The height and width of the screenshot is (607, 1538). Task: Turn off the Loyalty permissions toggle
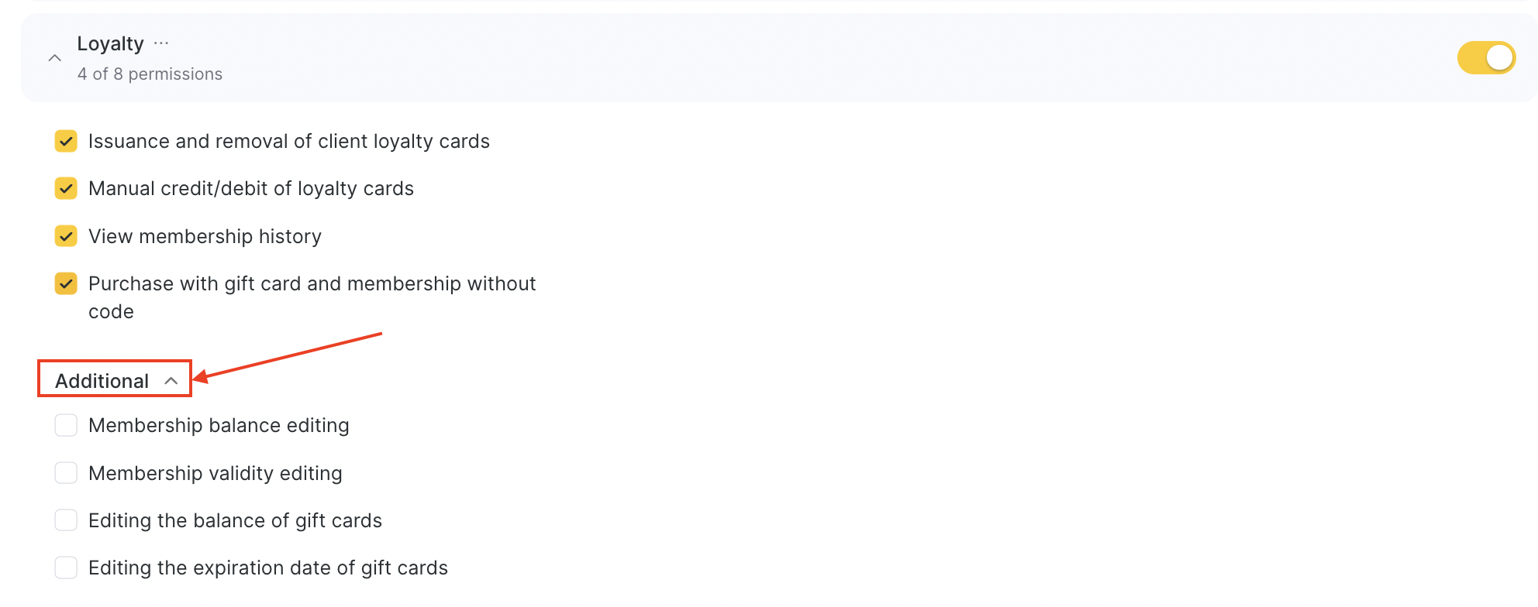click(1486, 58)
